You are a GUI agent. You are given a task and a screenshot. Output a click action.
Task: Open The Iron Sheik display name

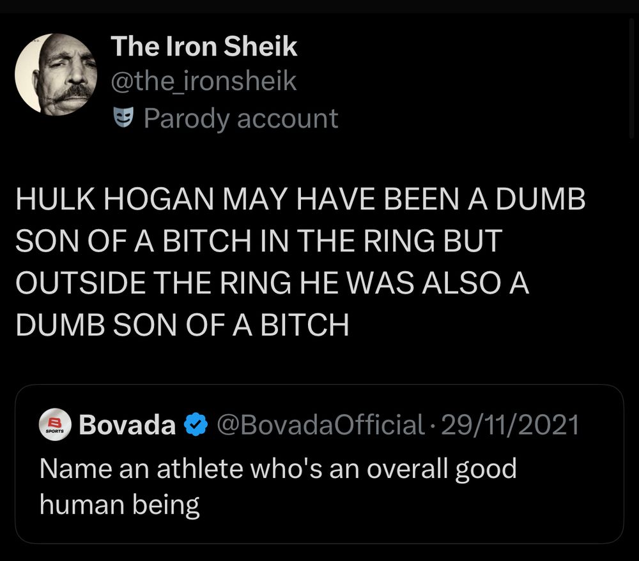204,47
